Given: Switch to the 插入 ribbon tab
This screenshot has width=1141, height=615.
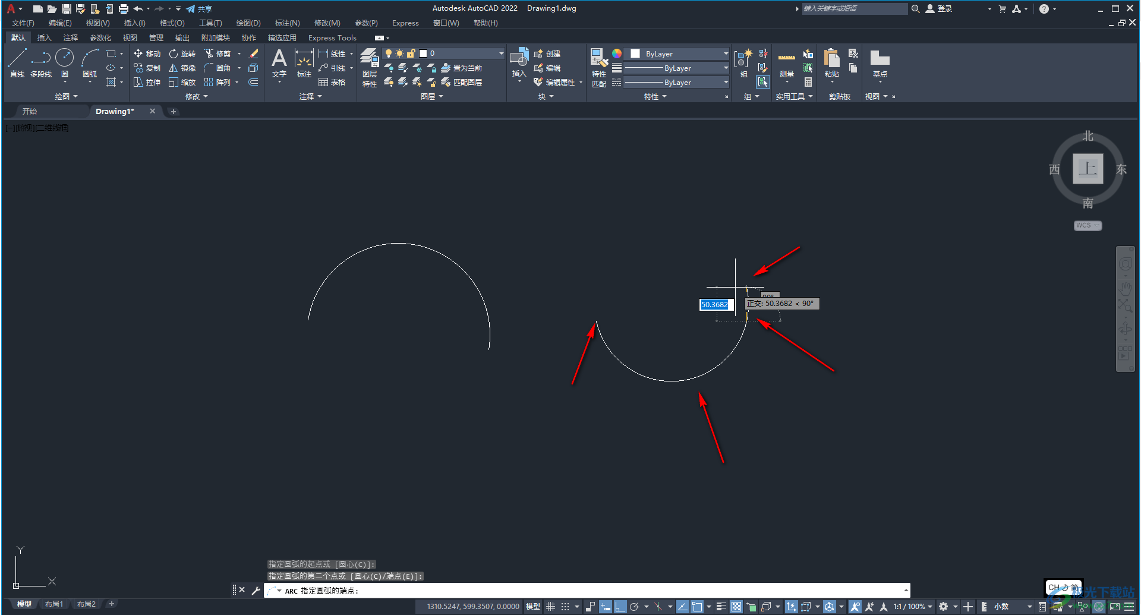Looking at the screenshot, I should click(x=45, y=37).
